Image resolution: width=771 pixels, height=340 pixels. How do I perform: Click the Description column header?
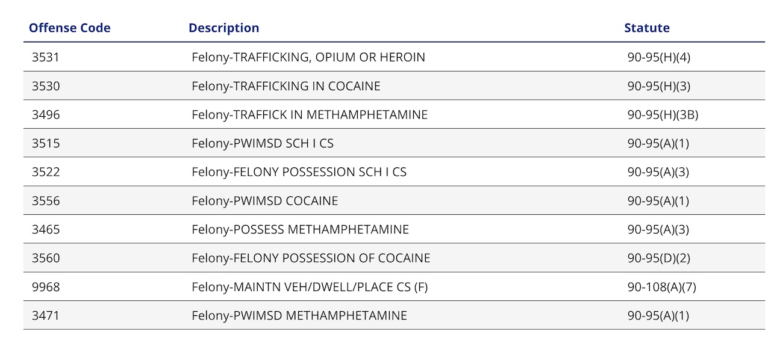pos(223,28)
